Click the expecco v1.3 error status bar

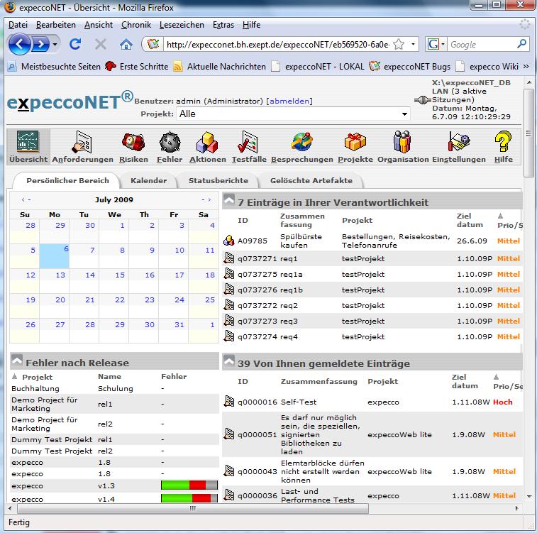189,485
